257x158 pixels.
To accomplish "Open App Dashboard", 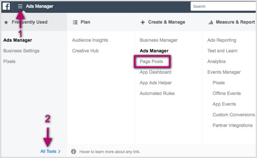I will pos(155,72).
